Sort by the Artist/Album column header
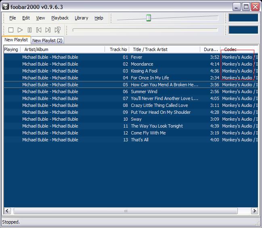262x228 pixels. pyautogui.click(x=63, y=49)
